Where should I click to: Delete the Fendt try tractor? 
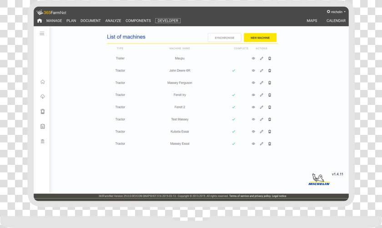(x=270, y=95)
